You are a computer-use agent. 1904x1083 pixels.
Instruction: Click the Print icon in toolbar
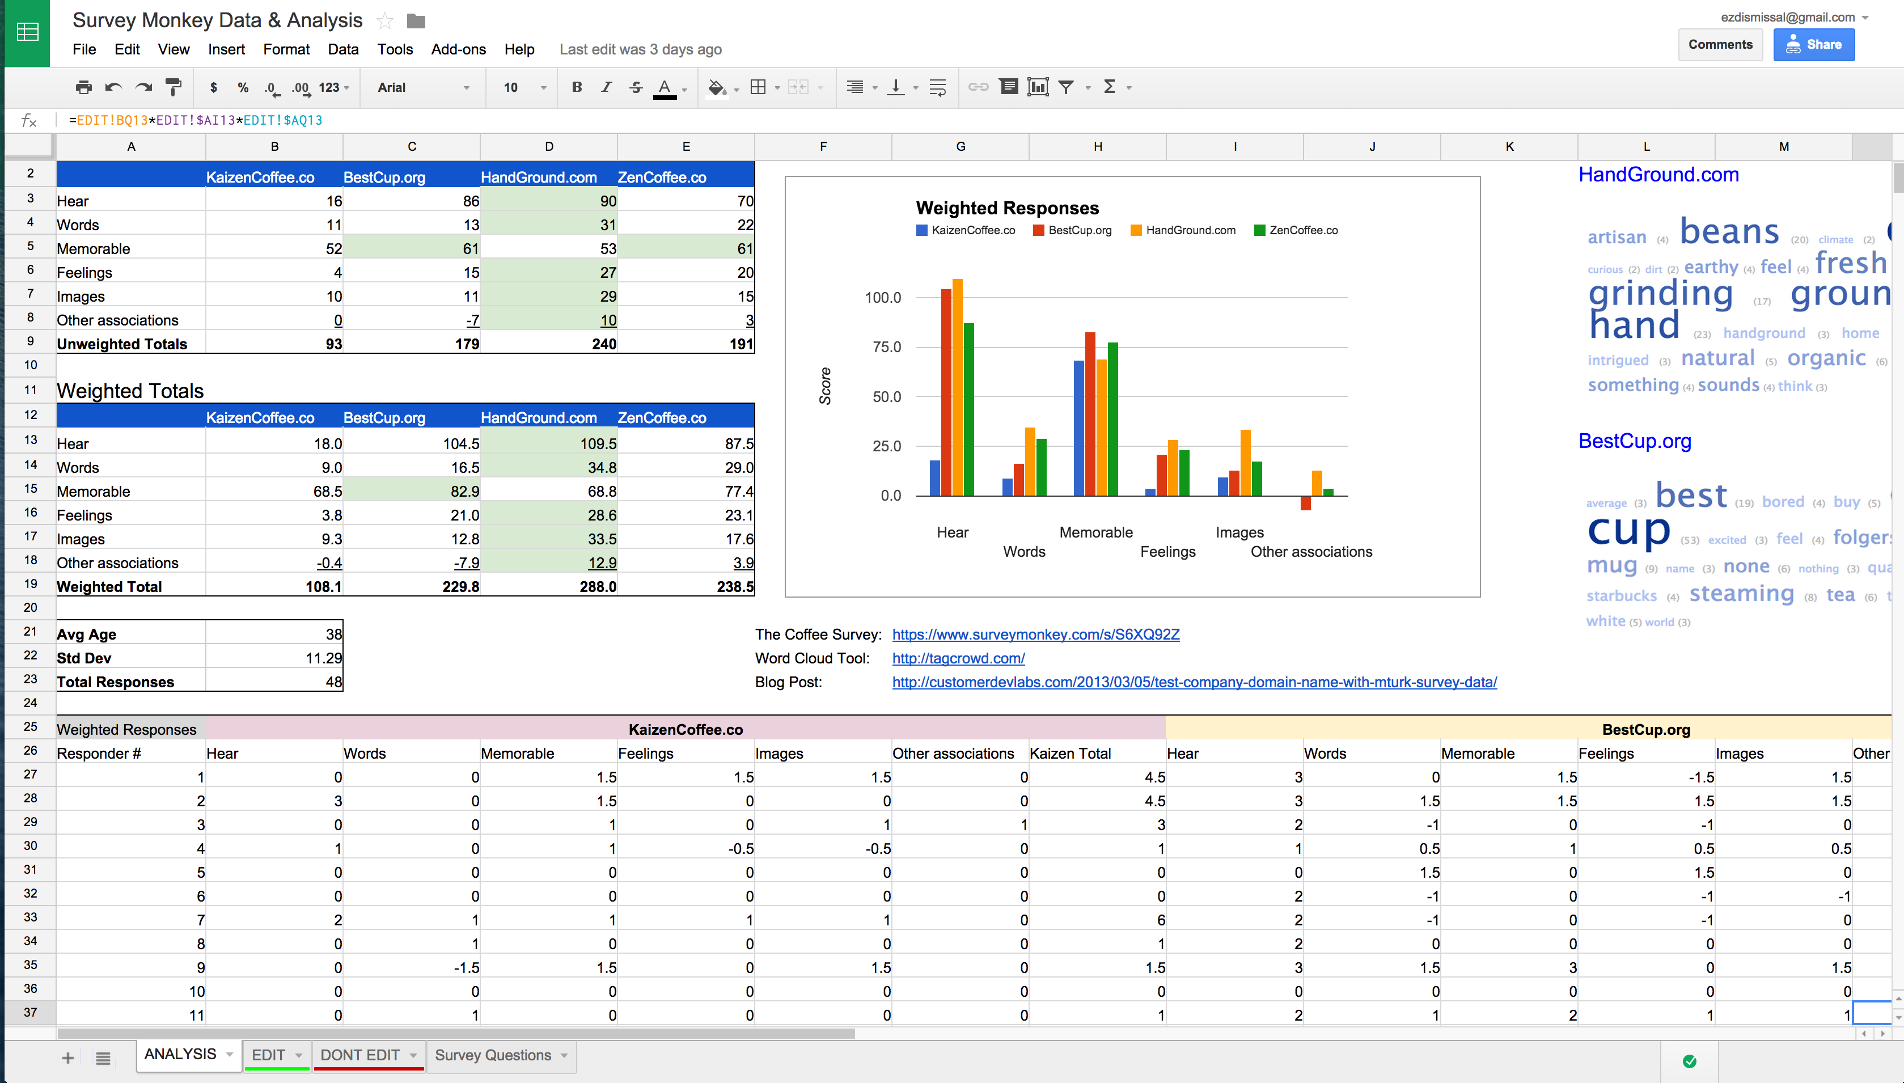click(84, 88)
